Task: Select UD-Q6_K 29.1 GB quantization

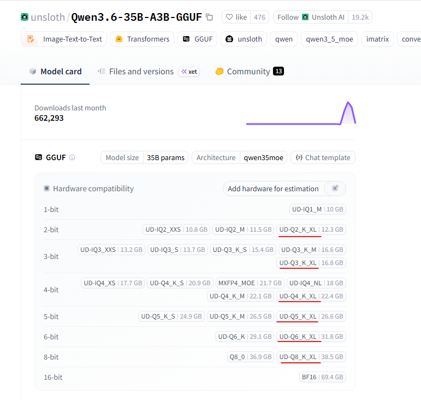Action: pos(245,336)
